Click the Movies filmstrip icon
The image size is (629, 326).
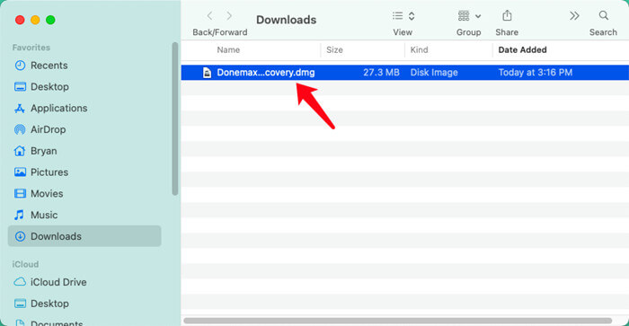(20, 194)
